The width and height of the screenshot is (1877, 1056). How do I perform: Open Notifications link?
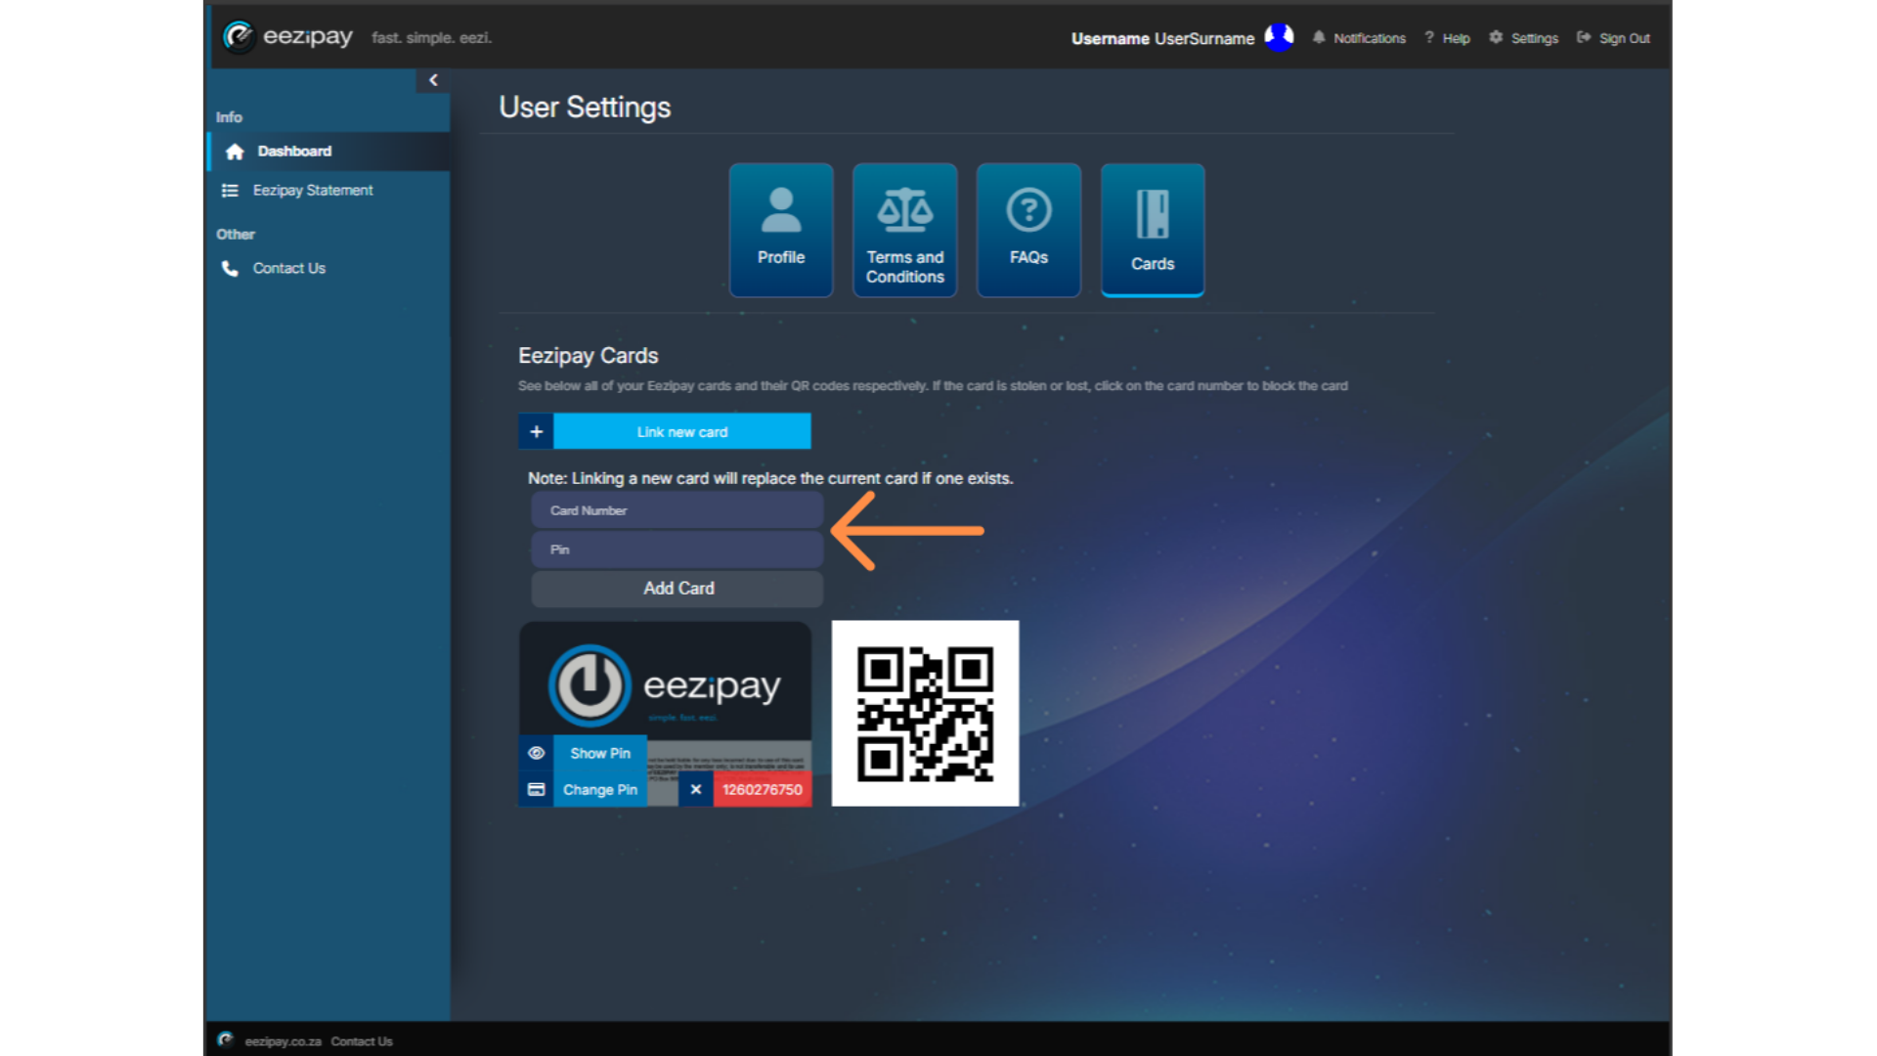pos(1369,38)
